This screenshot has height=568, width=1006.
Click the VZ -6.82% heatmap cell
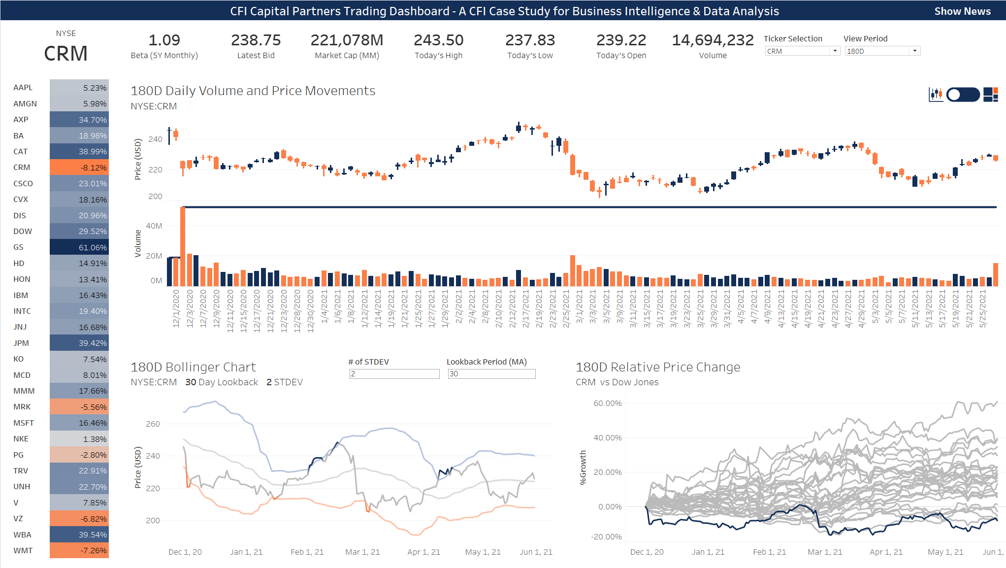tap(79, 519)
